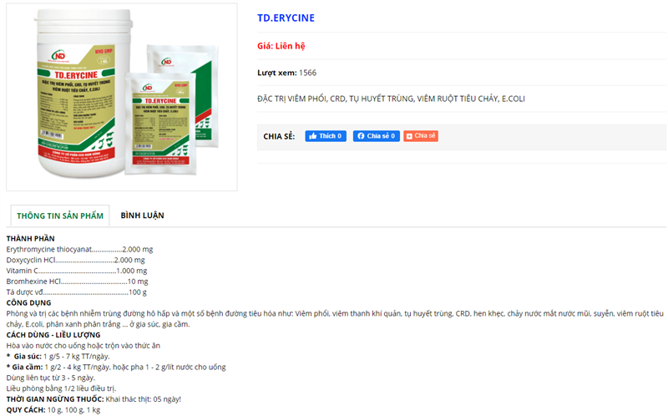Viewport: 668px width, 416px height.
Task: Click the Giá: Liên hệ price text
Action: [x=281, y=46]
